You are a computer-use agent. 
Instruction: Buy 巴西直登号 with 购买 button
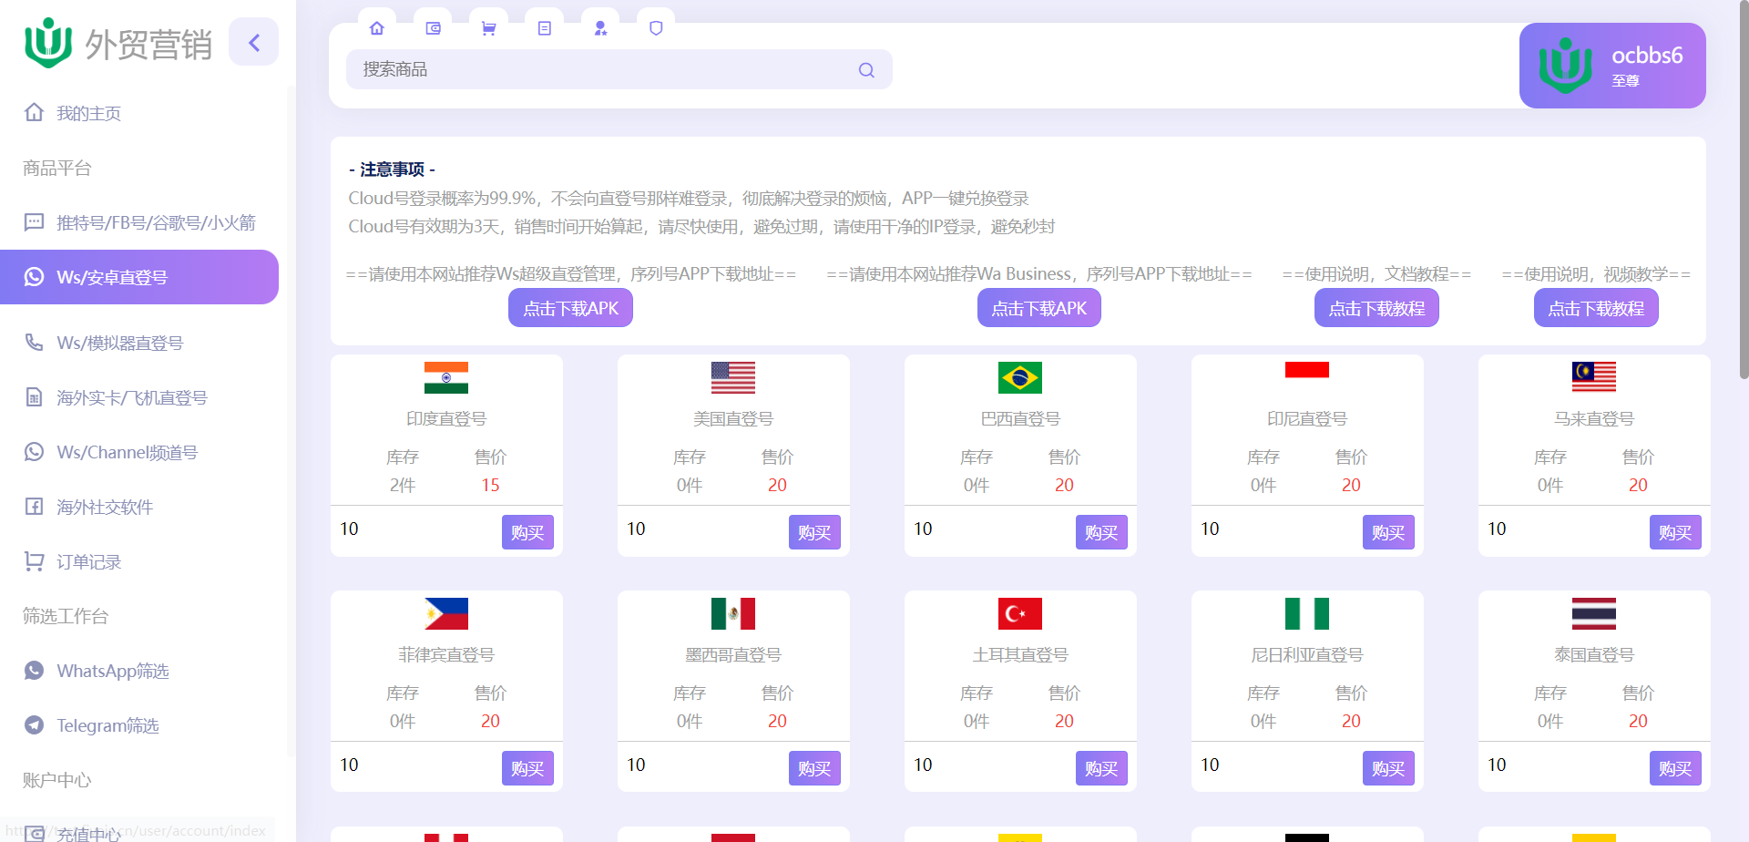(x=1101, y=532)
